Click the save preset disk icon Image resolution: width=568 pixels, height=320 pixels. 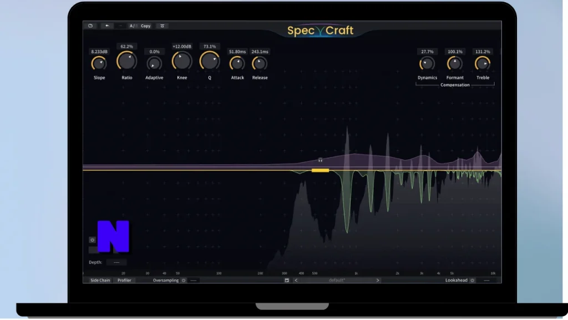287,280
